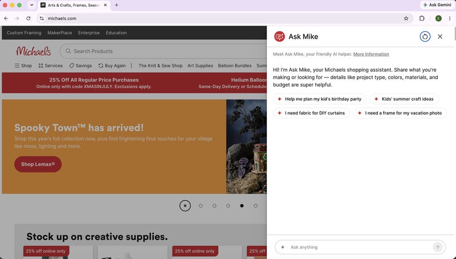Open Enterprise in the top bar
The image size is (456, 259).
[x=89, y=33]
